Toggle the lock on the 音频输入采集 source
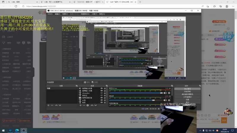Image resolution: width=237 pixels, height=133 pixels. 105,91
